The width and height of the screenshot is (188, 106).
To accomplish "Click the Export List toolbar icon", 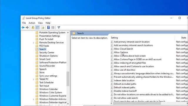I will tap(43, 27).
